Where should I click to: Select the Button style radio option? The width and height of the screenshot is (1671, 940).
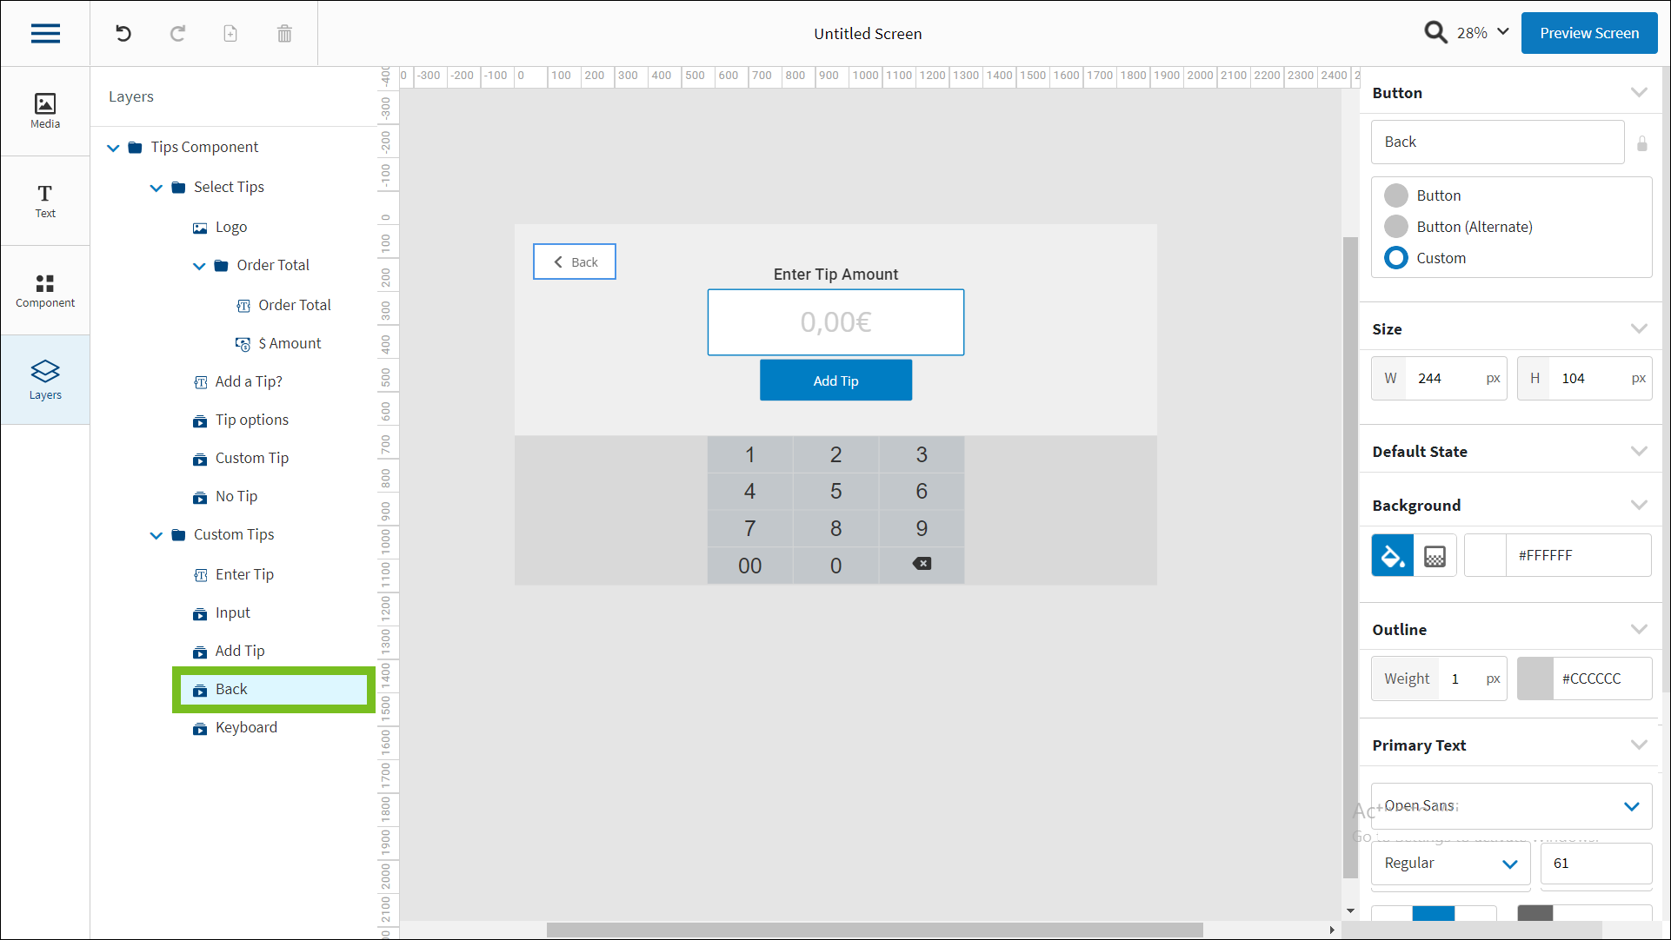tap(1396, 195)
